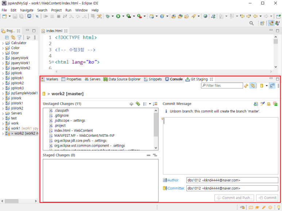Click the Back navigation arrow in toolbar

click(x=255, y=16)
